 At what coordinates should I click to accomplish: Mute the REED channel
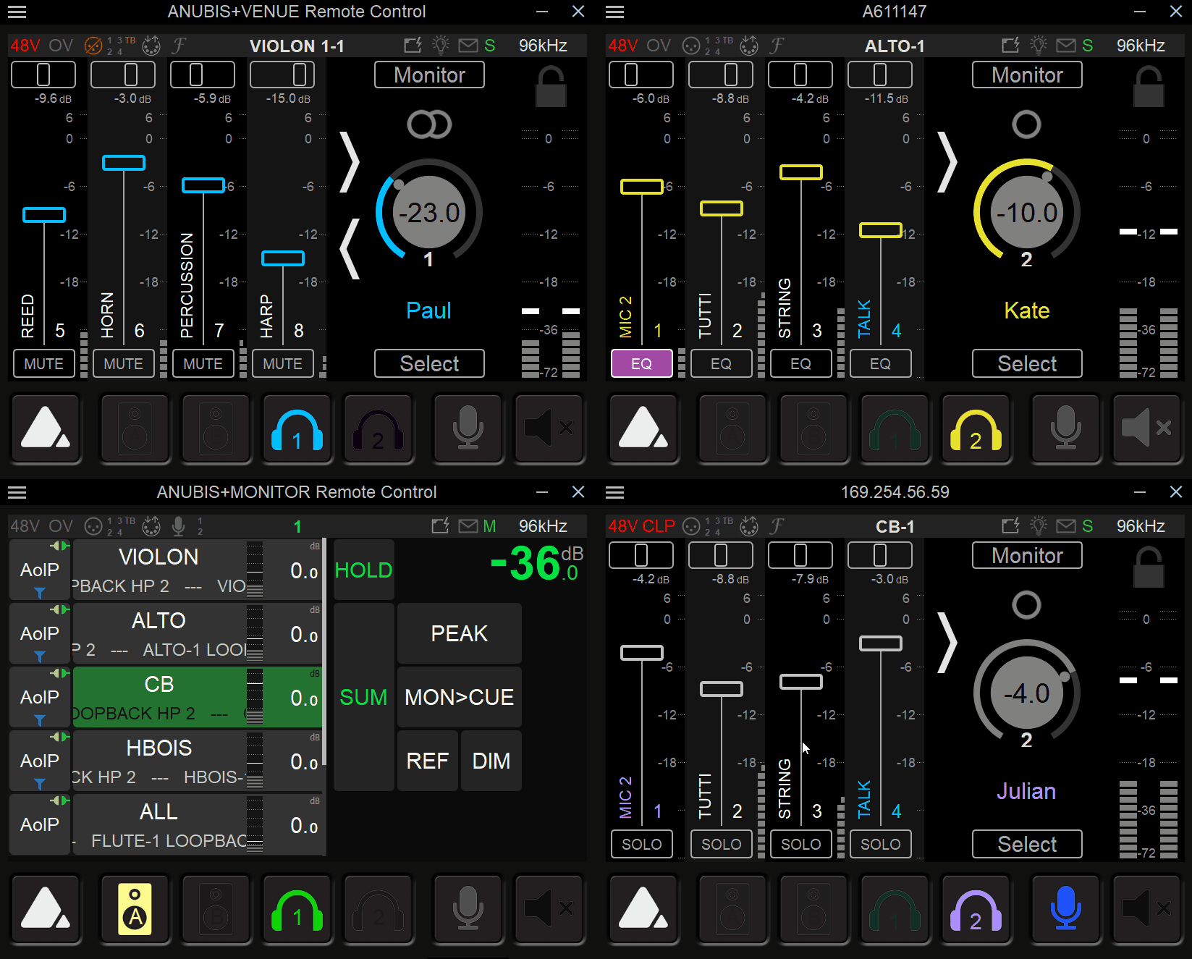(x=43, y=363)
